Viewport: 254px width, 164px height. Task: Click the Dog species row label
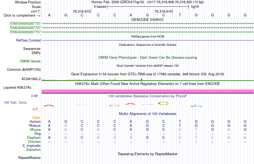tap(37, 134)
